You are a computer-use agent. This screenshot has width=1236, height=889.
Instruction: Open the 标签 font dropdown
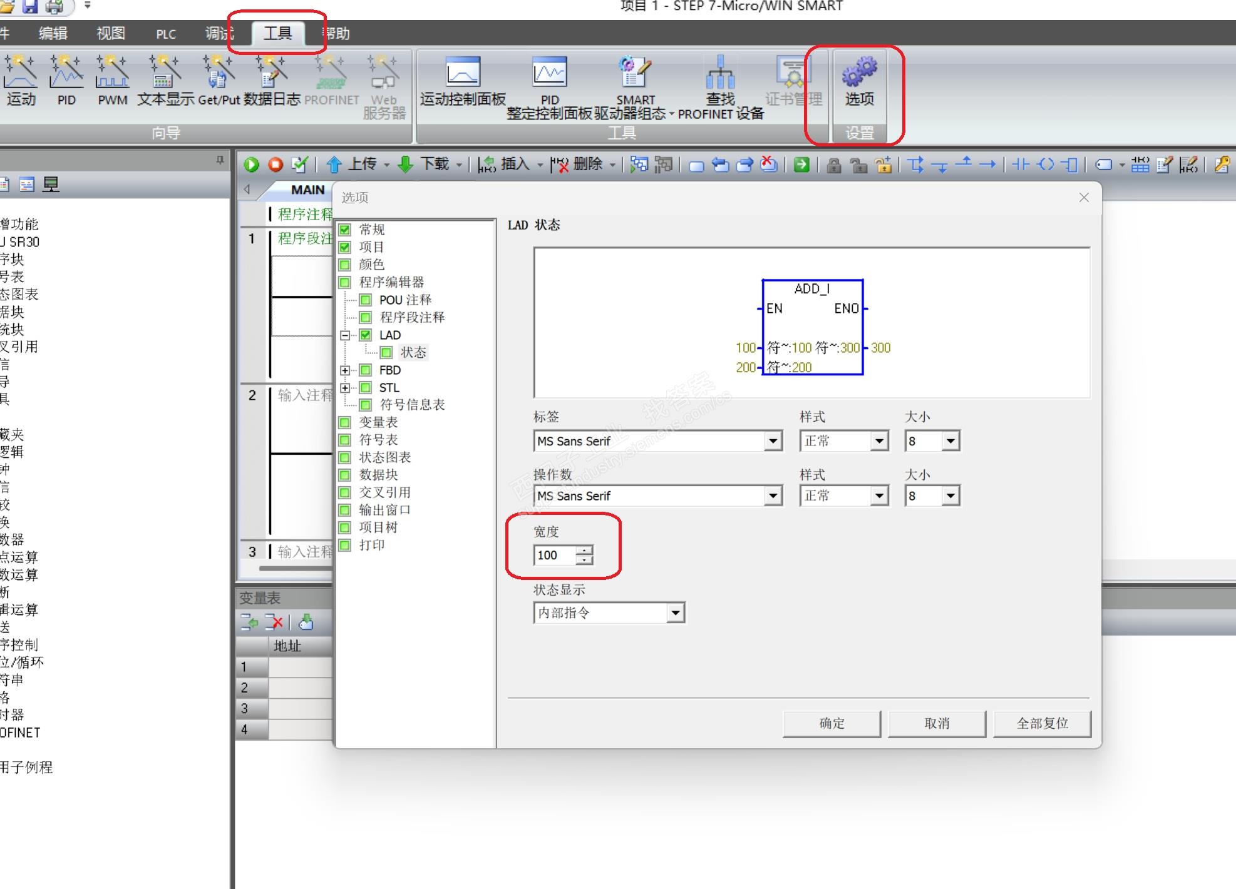pyautogui.click(x=773, y=441)
